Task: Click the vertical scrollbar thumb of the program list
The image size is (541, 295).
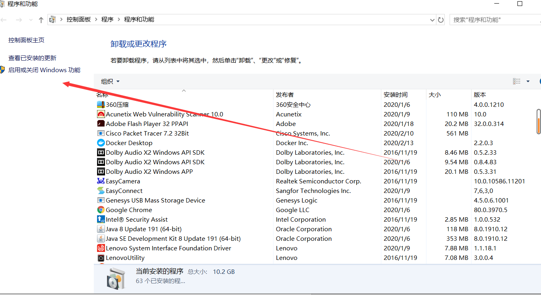Action: [x=539, y=121]
